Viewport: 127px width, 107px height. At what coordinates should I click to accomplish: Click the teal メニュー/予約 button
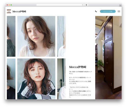[108, 11]
